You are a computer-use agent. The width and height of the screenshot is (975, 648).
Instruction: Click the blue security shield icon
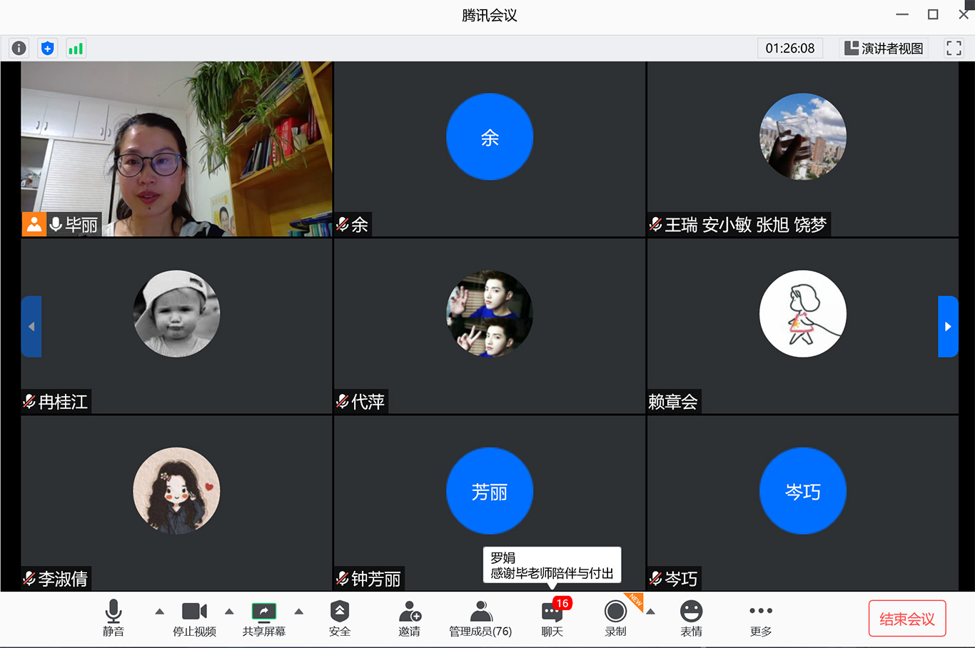[47, 48]
